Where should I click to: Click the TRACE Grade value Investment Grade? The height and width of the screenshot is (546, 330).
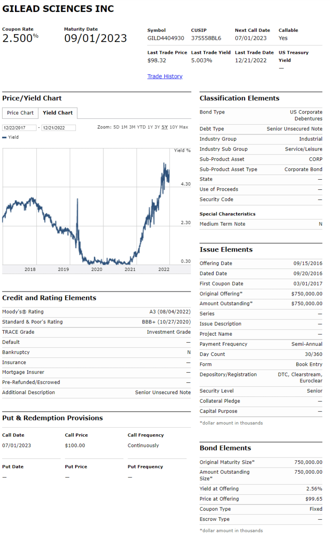(x=169, y=332)
